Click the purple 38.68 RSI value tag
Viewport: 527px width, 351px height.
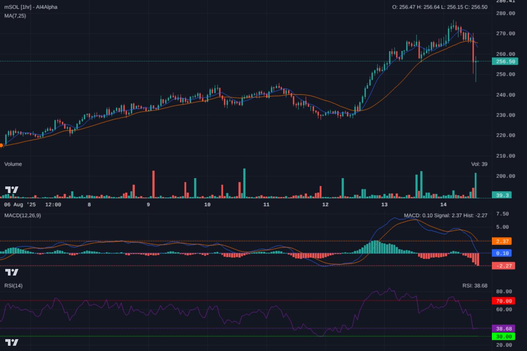pos(503,328)
